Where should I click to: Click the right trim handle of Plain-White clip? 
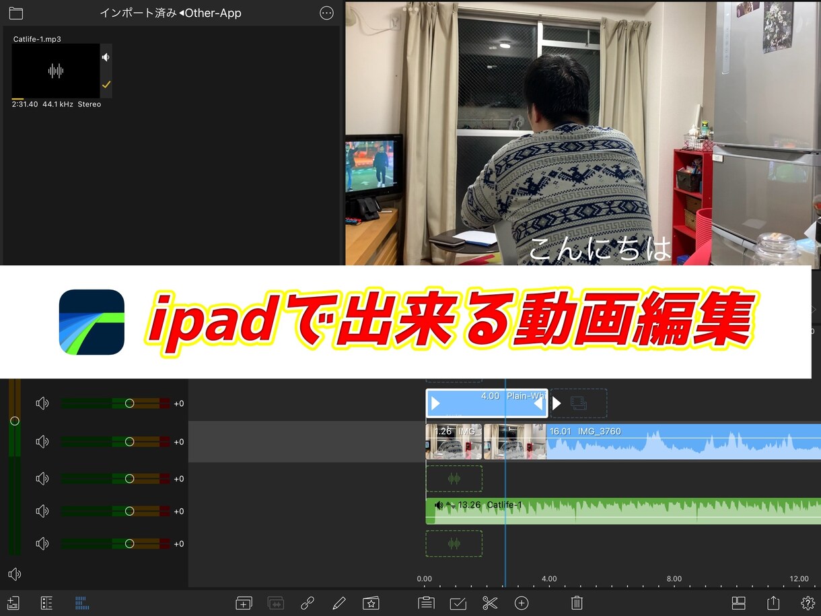coord(538,403)
